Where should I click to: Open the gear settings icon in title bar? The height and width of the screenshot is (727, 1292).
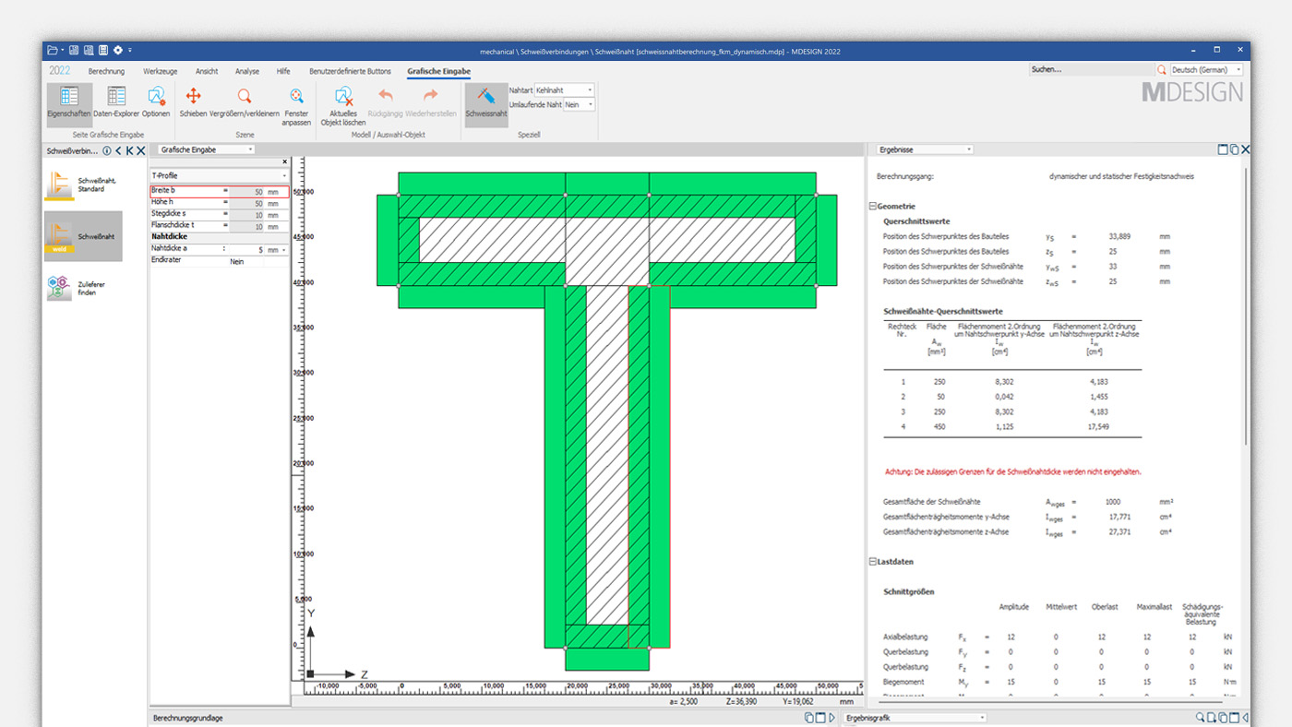118,50
